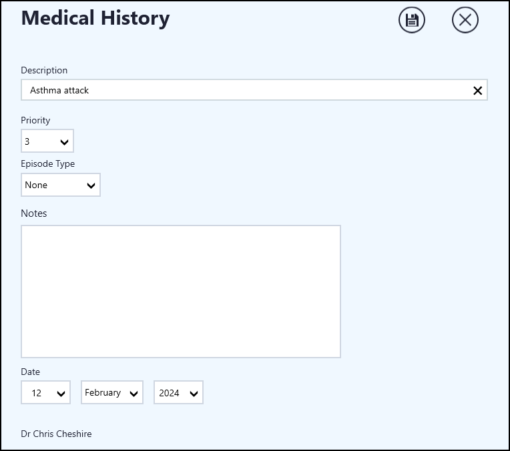Click the Date label
Screen dimensions: 510x451
(x=30, y=372)
